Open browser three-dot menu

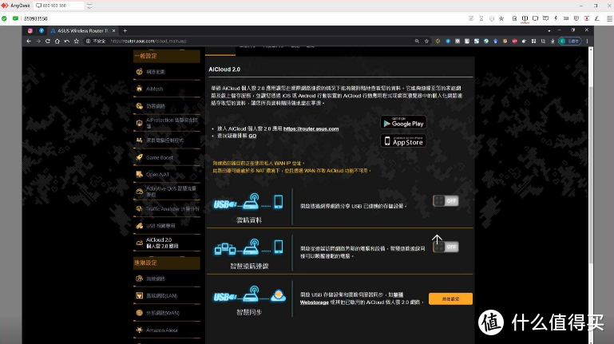click(587, 41)
